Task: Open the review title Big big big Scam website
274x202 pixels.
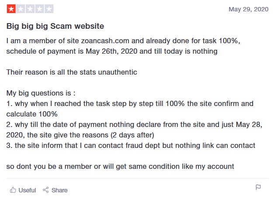Action: tap(55, 26)
